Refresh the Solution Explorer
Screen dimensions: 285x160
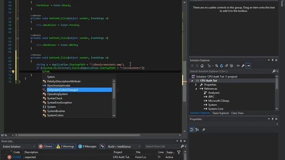point(221,66)
